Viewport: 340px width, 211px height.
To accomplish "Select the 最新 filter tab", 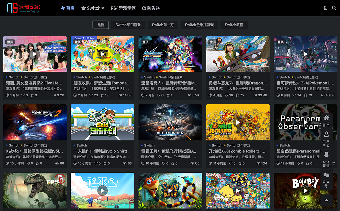I will point(101,25).
